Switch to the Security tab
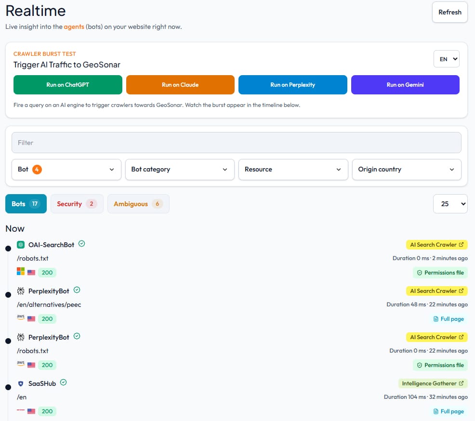The width and height of the screenshot is (475, 421). (77, 204)
